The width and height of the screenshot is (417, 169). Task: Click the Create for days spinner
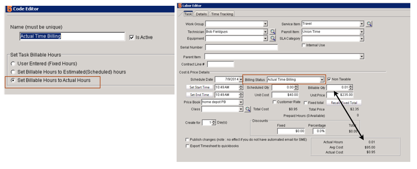point(214,122)
